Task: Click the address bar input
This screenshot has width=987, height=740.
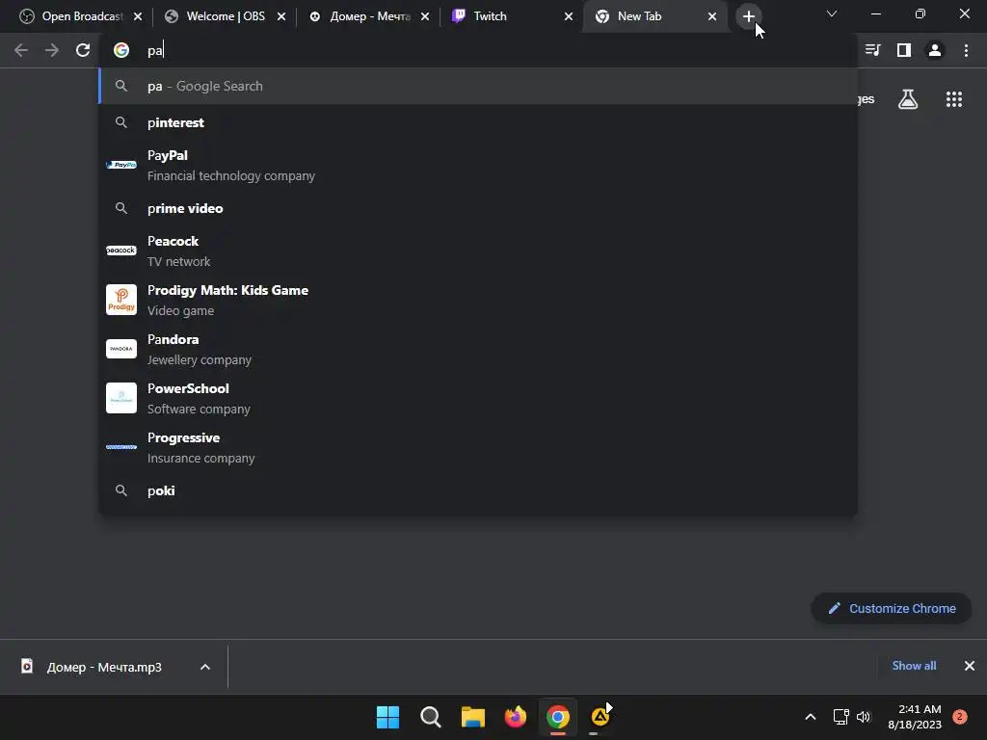Action: click(478, 50)
